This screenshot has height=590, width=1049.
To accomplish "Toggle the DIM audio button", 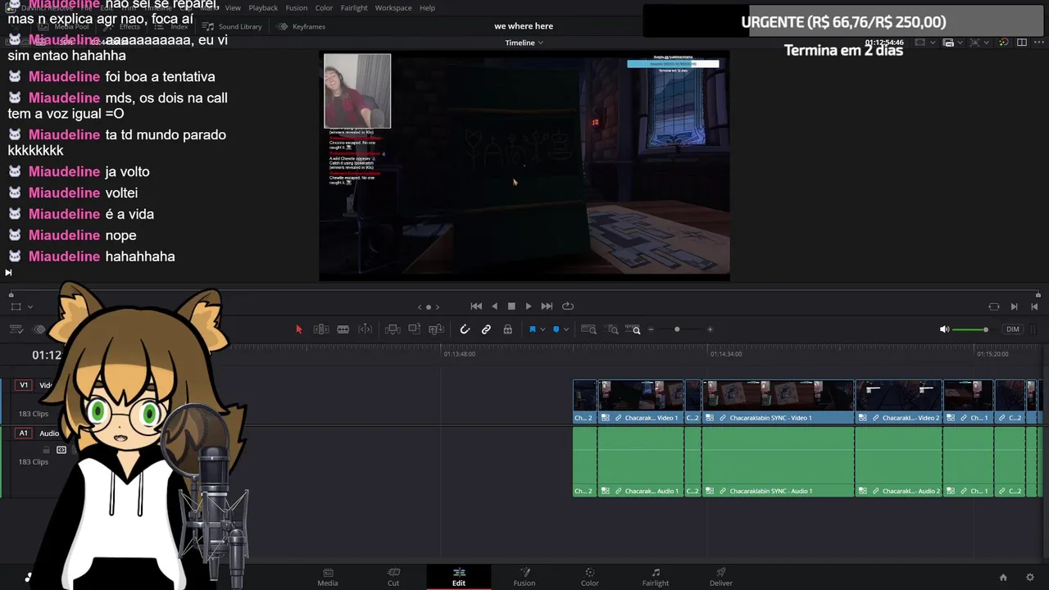I will pyautogui.click(x=1013, y=329).
